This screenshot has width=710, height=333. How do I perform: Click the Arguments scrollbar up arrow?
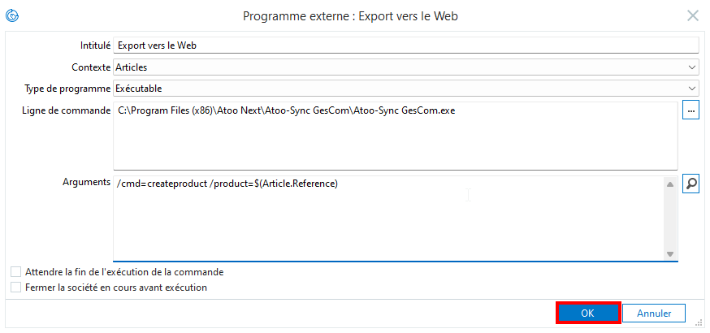pyautogui.click(x=670, y=184)
